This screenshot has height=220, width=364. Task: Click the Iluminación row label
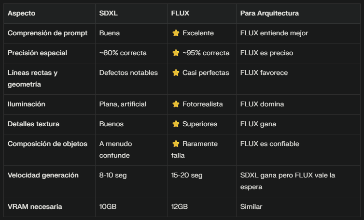[x=27, y=104]
